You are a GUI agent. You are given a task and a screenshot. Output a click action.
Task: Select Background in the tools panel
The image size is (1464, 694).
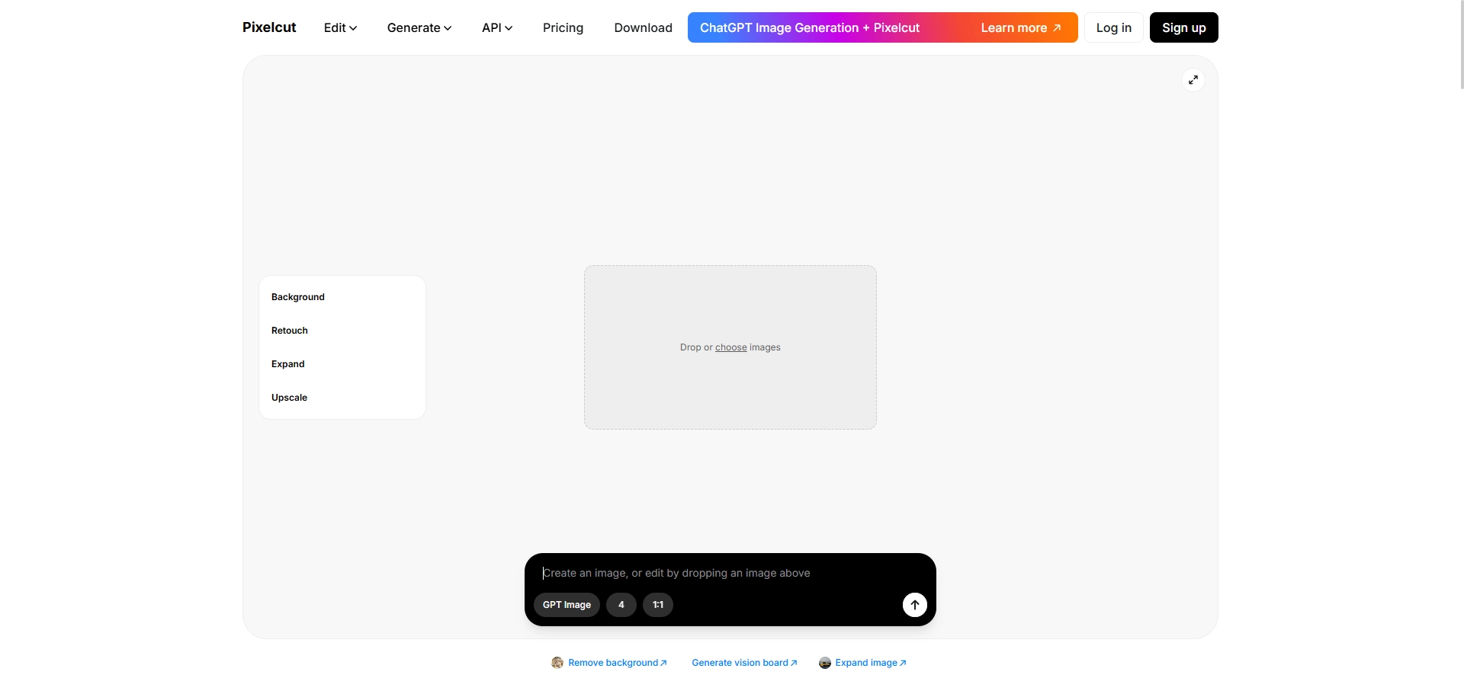[298, 297]
